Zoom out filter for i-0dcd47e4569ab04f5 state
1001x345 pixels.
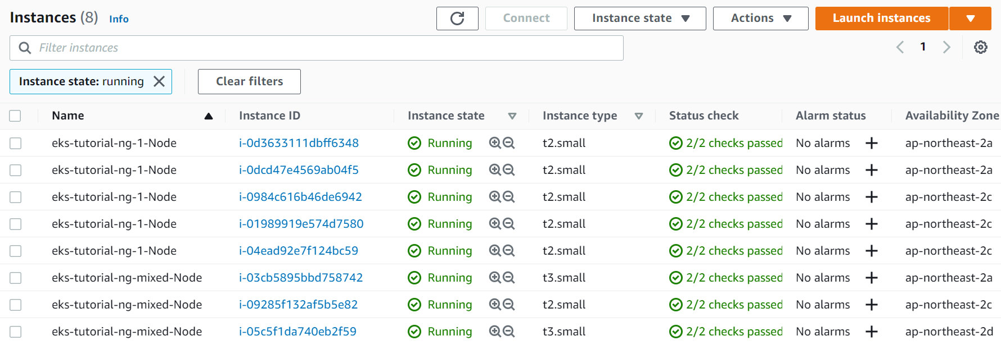pyautogui.click(x=509, y=170)
